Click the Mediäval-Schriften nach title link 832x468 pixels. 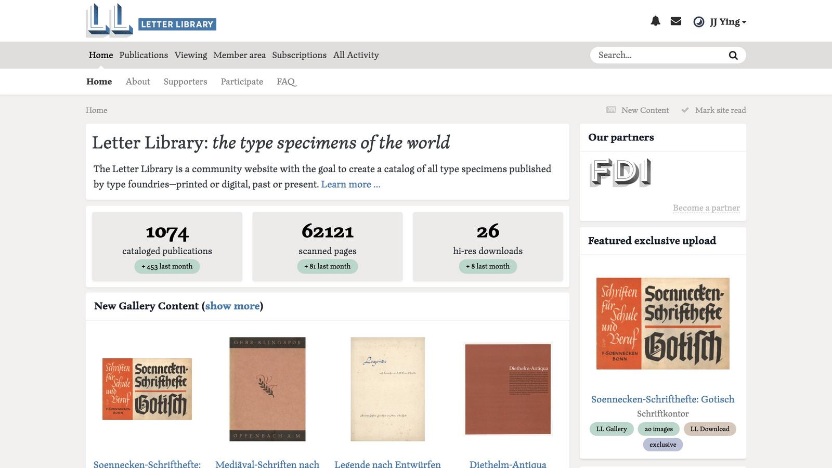(267, 464)
